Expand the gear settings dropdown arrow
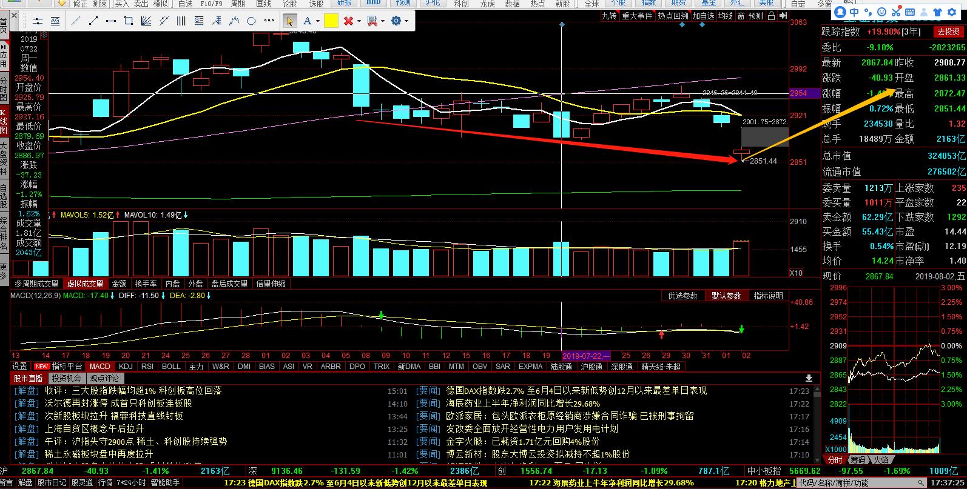The image size is (967, 489). (x=406, y=21)
